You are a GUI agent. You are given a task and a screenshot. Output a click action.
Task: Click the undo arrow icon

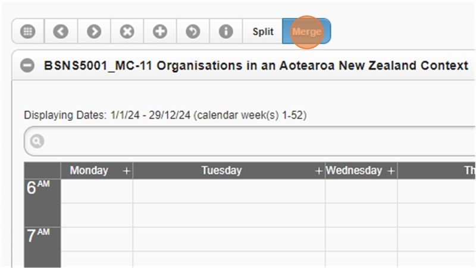coord(193,32)
